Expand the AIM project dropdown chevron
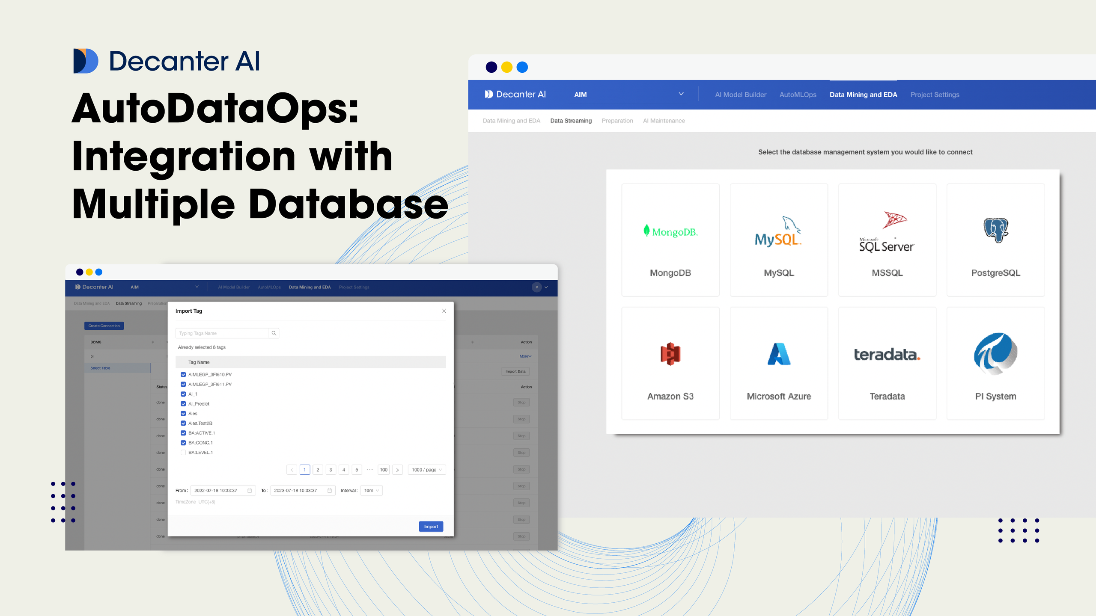 click(x=681, y=94)
